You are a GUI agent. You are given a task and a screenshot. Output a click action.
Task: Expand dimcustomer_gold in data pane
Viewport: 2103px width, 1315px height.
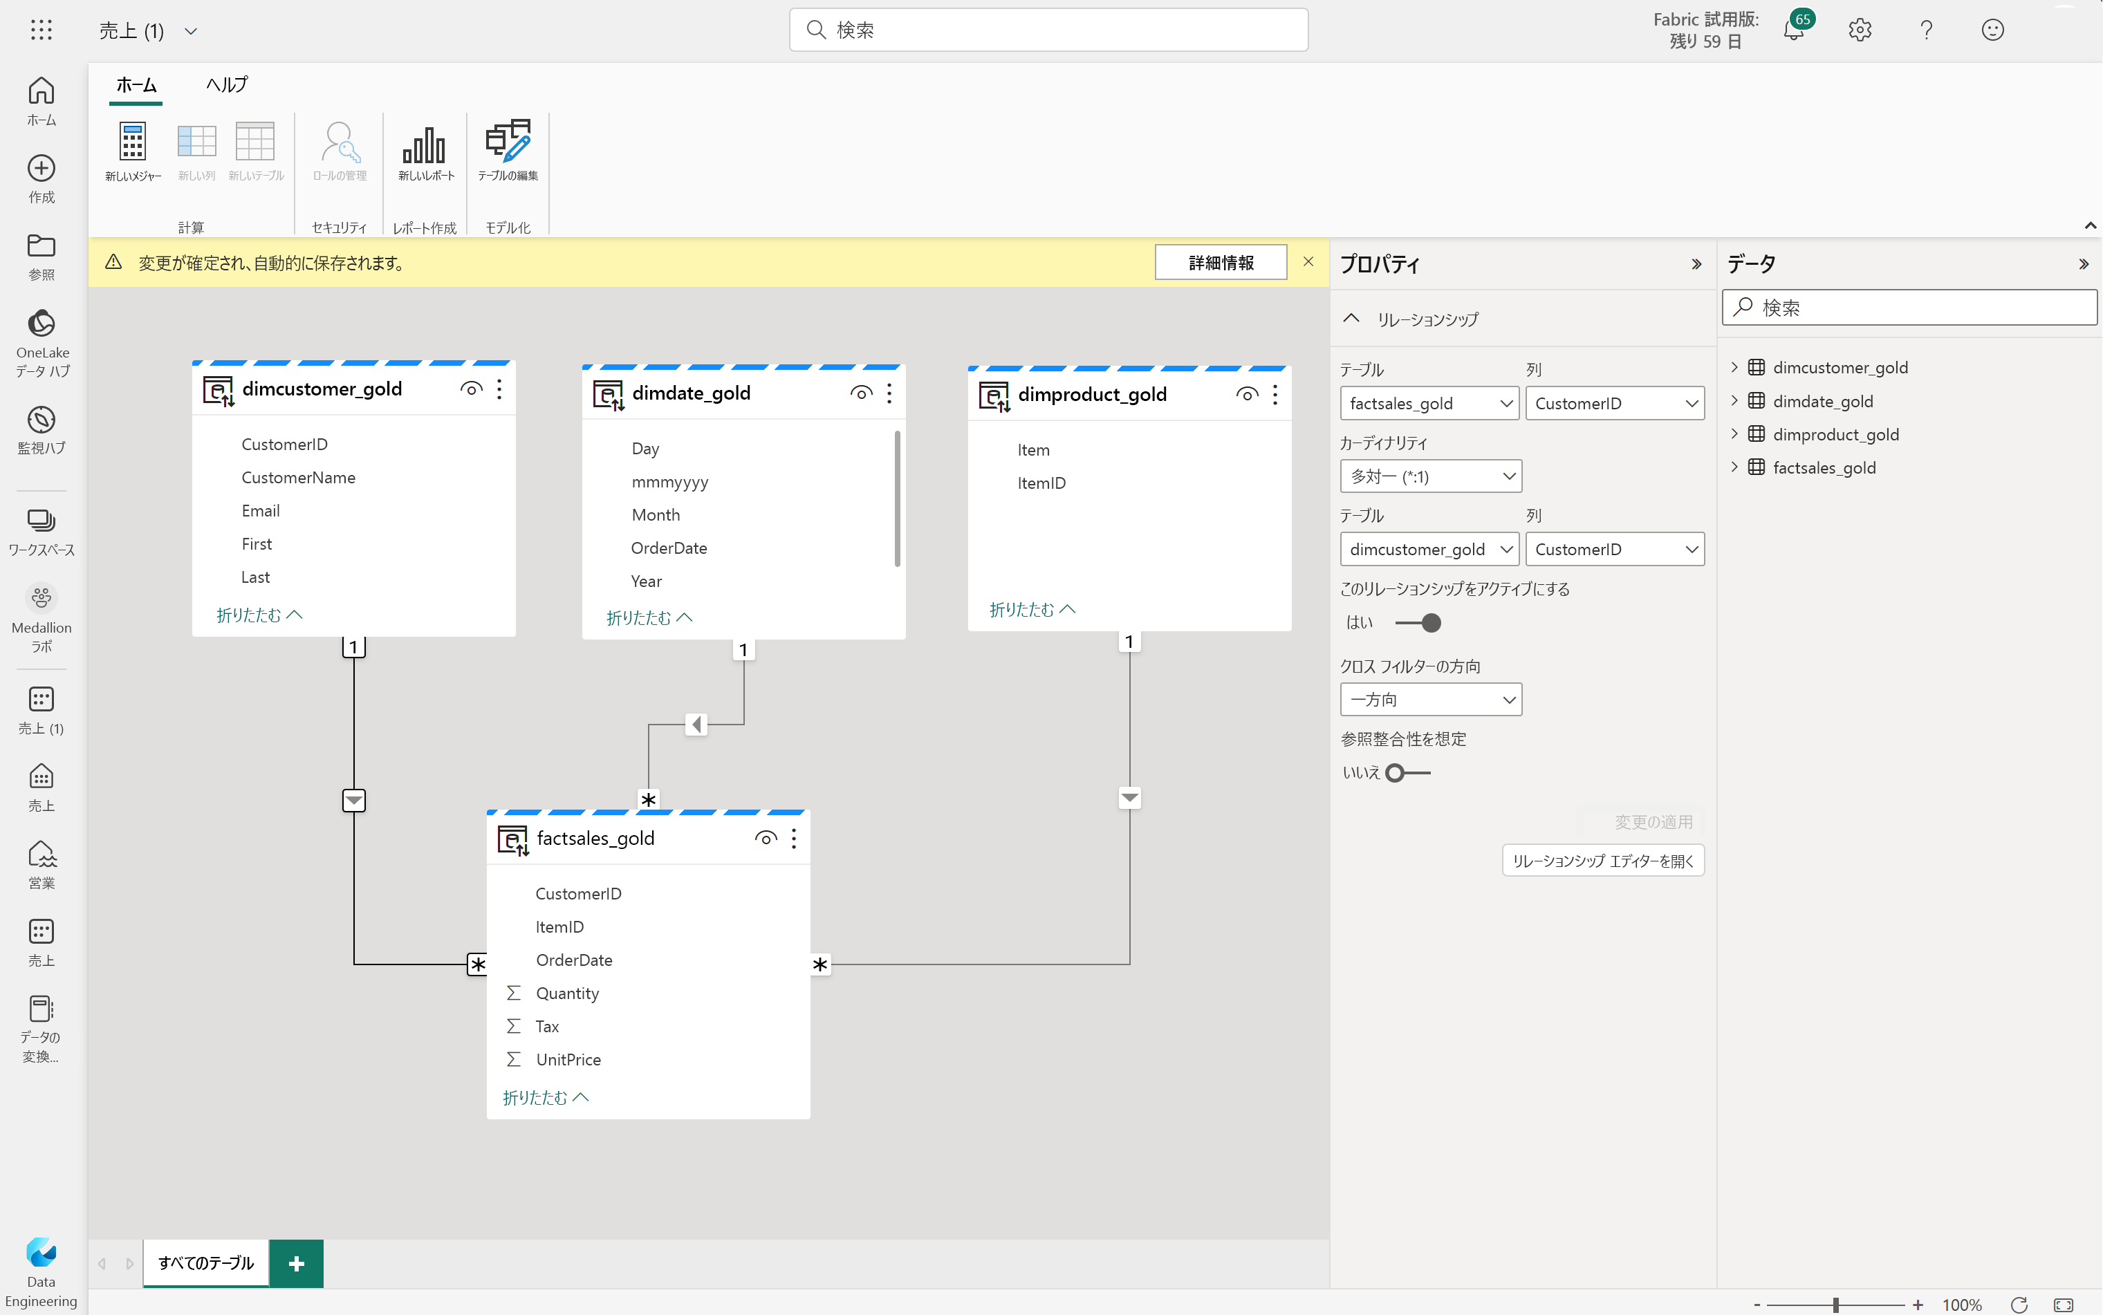[1734, 367]
